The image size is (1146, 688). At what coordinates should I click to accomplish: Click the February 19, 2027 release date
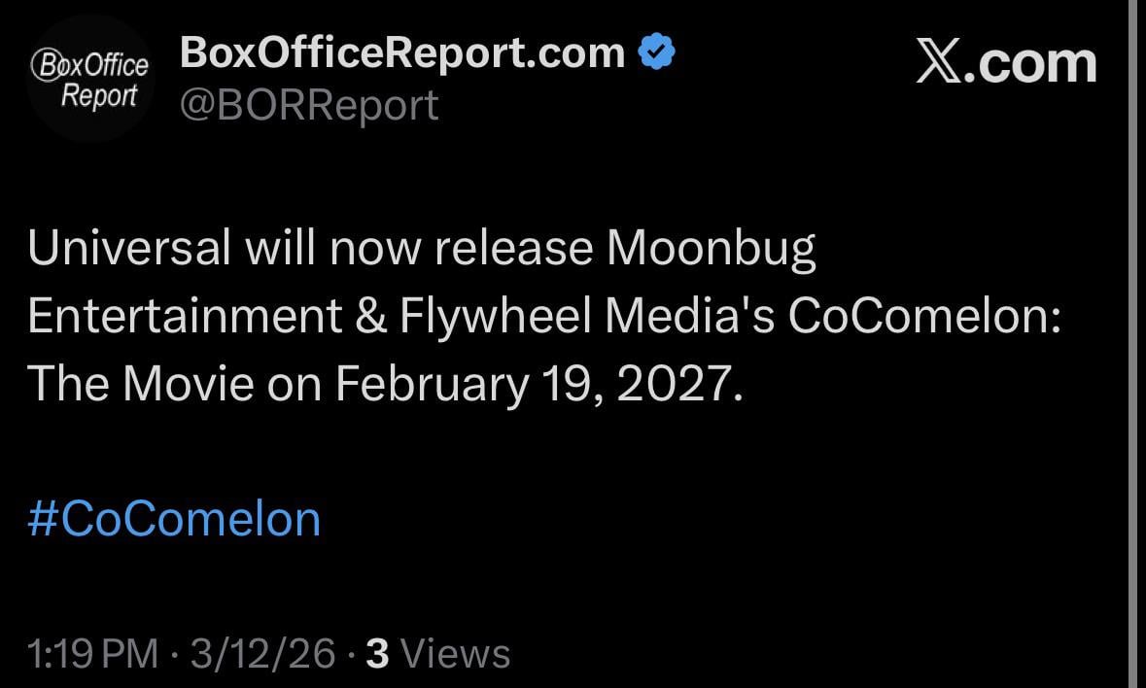coord(538,386)
